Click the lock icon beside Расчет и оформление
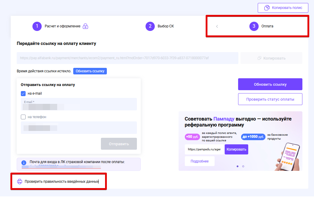Image resolution: width=314 pixels, height=211 pixels. [86, 26]
